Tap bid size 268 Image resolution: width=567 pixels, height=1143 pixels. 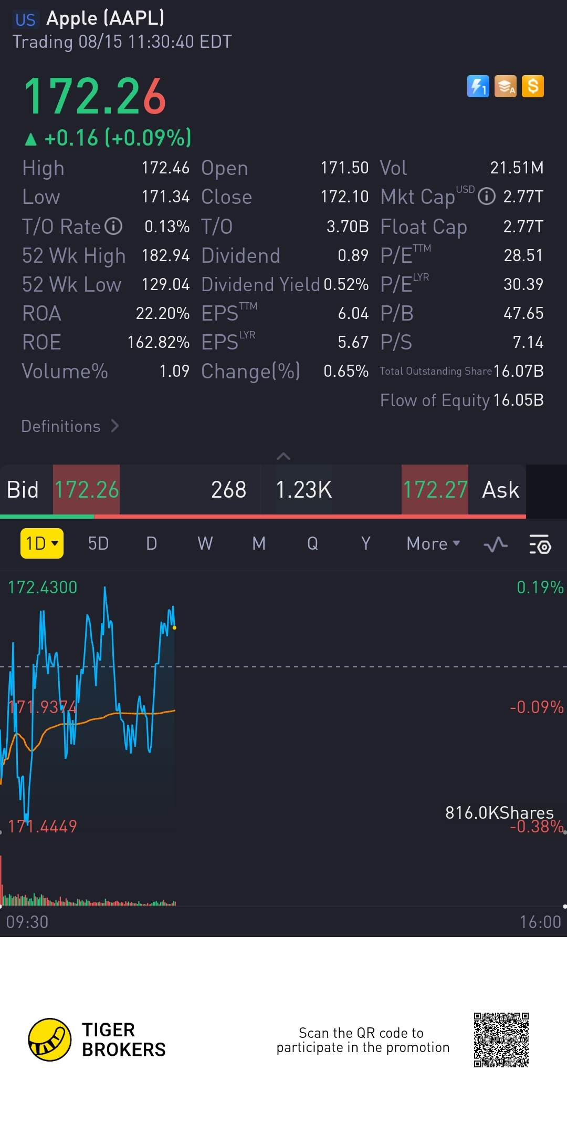(x=228, y=490)
